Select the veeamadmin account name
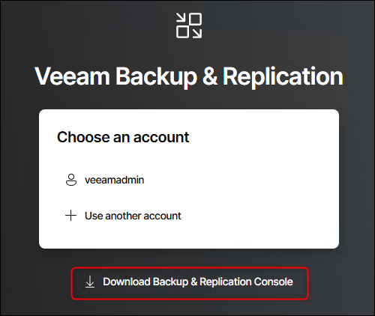The height and width of the screenshot is (316, 375). click(114, 180)
